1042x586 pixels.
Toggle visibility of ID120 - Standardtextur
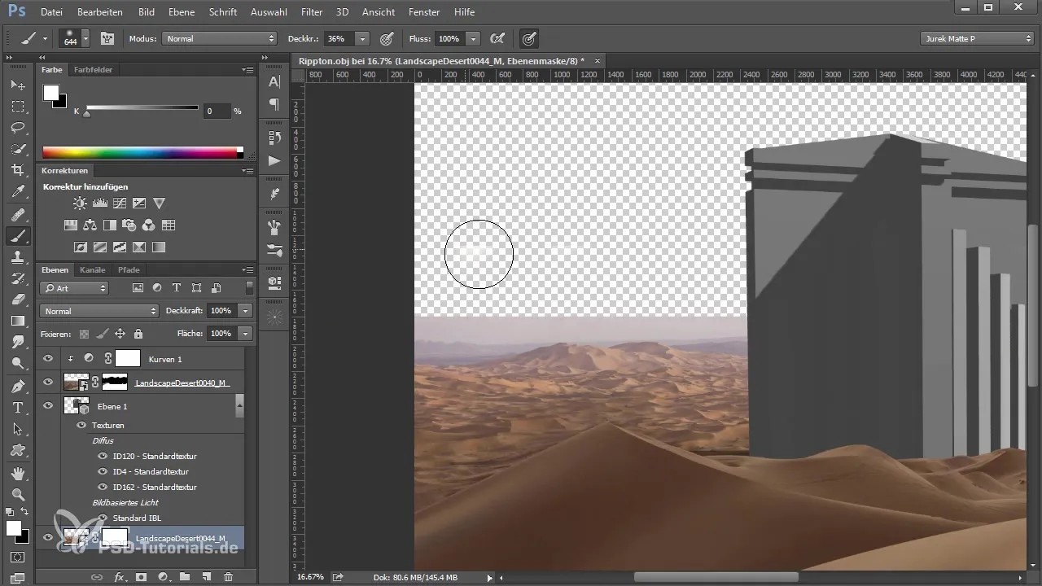(x=103, y=456)
